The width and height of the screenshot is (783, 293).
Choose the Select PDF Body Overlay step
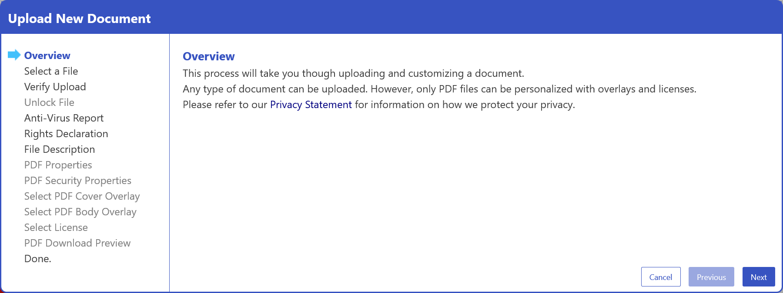(x=80, y=211)
